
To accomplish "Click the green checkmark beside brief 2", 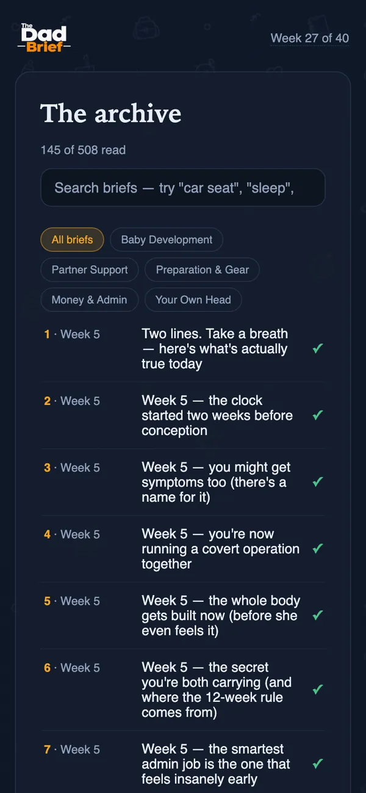I will 317,415.
